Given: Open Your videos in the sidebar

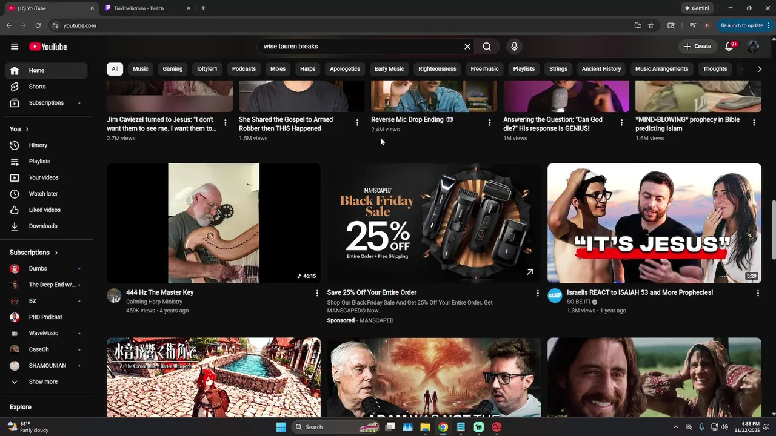Looking at the screenshot, I should [46, 177].
